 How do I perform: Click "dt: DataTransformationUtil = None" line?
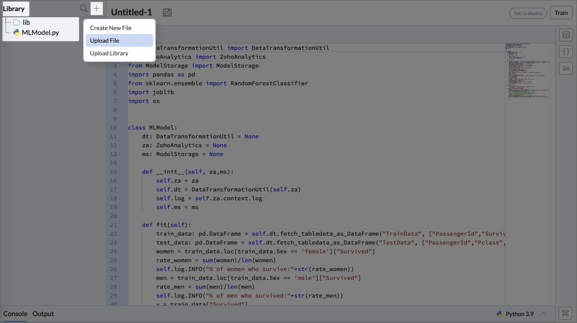click(200, 137)
